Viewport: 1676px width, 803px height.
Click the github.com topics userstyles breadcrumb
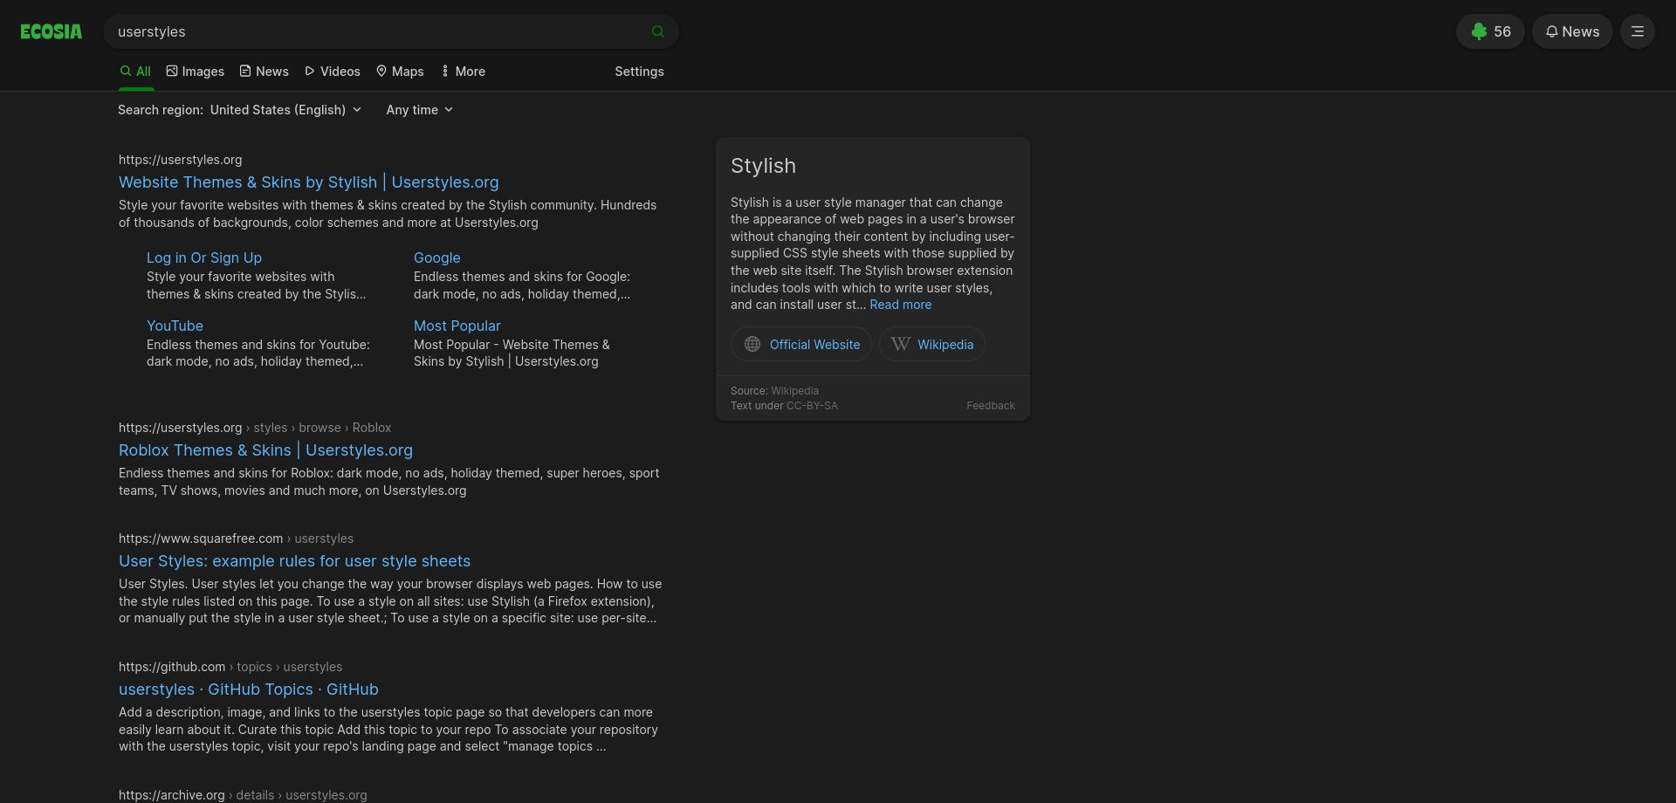pyautogui.click(x=230, y=667)
